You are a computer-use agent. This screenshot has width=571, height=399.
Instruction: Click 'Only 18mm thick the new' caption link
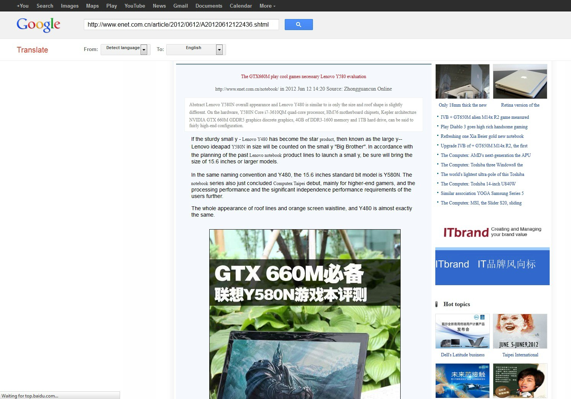pos(463,105)
